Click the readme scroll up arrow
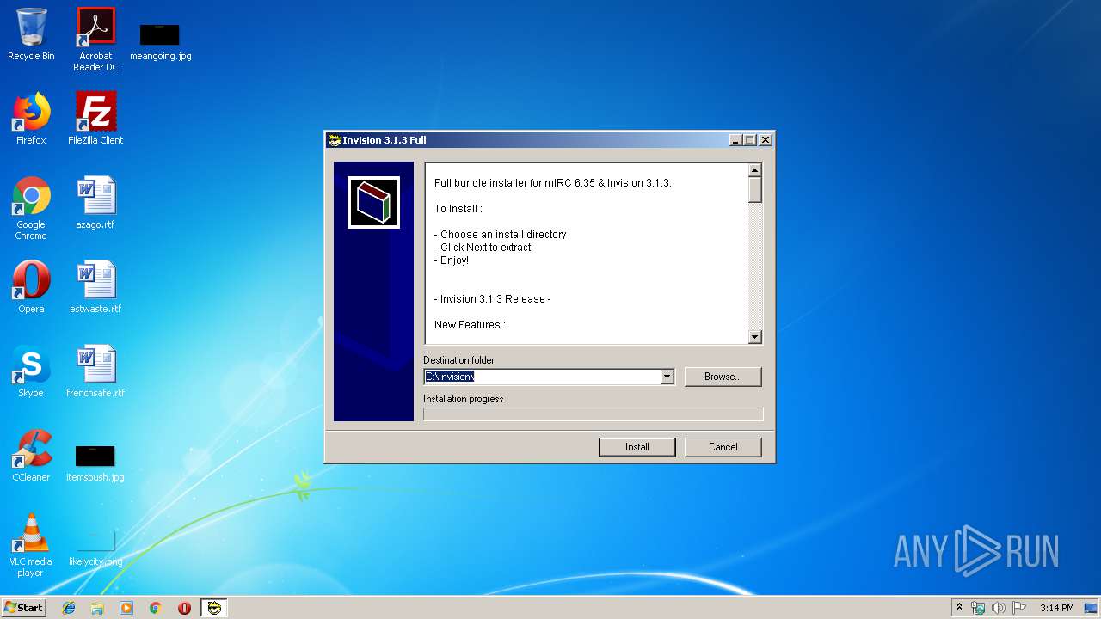 755,170
